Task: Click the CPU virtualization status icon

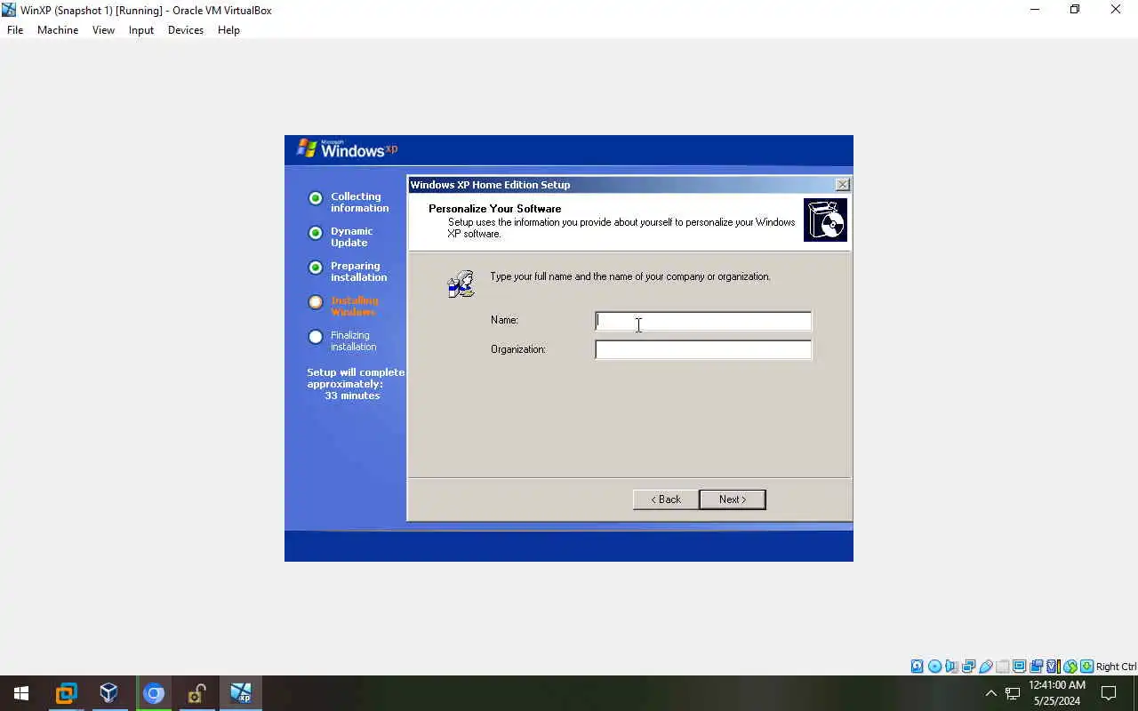Action: click(x=1054, y=667)
